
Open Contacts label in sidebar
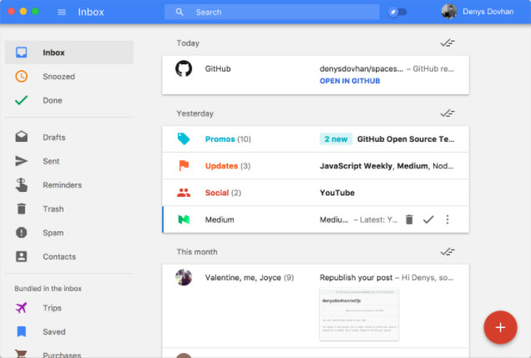coord(59,257)
